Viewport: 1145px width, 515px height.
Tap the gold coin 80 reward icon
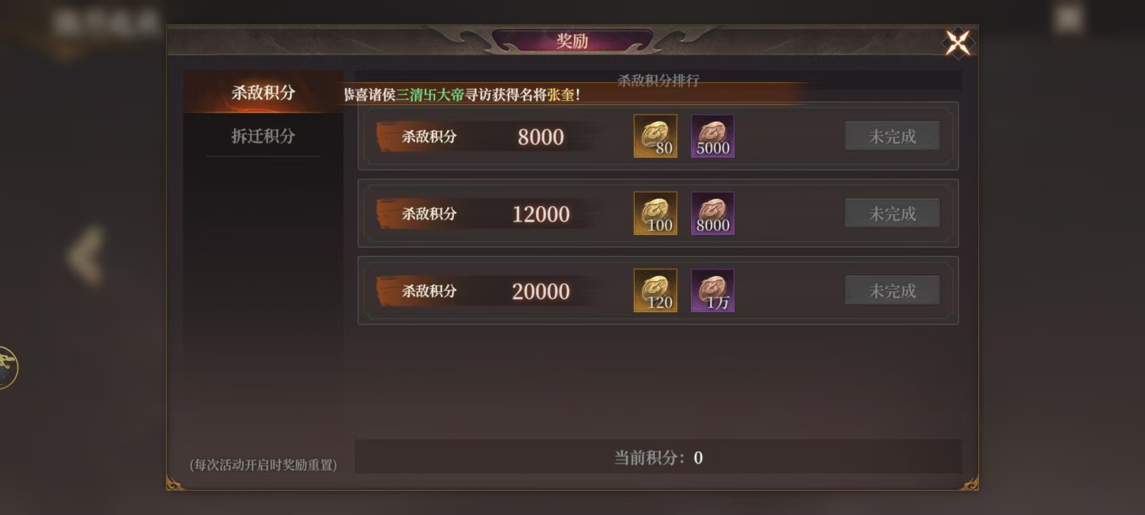[x=655, y=136]
